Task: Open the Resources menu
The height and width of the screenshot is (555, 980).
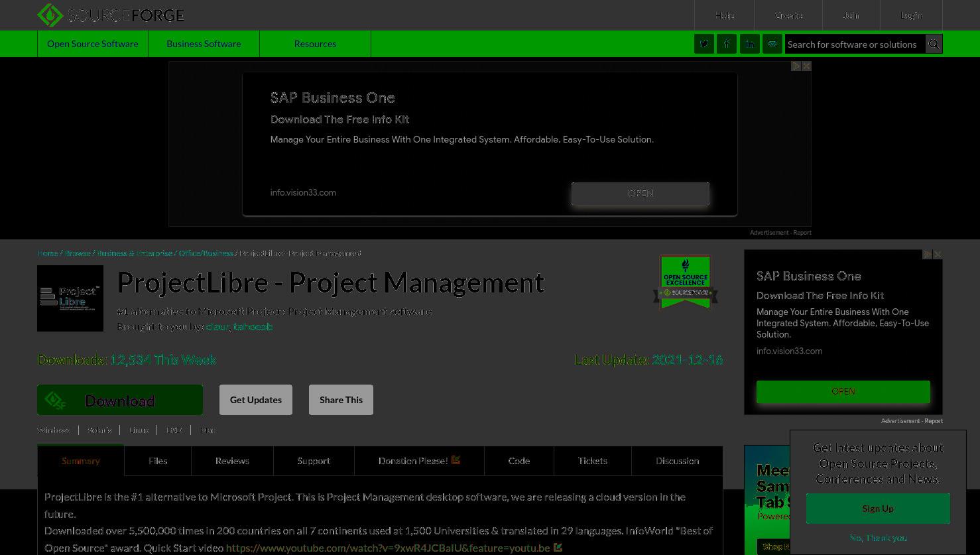Action: click(x=315, y=44)
